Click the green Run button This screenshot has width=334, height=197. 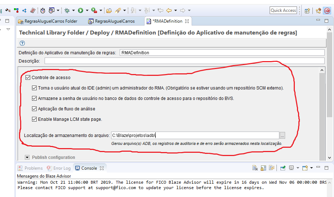[x=81, y=10]
